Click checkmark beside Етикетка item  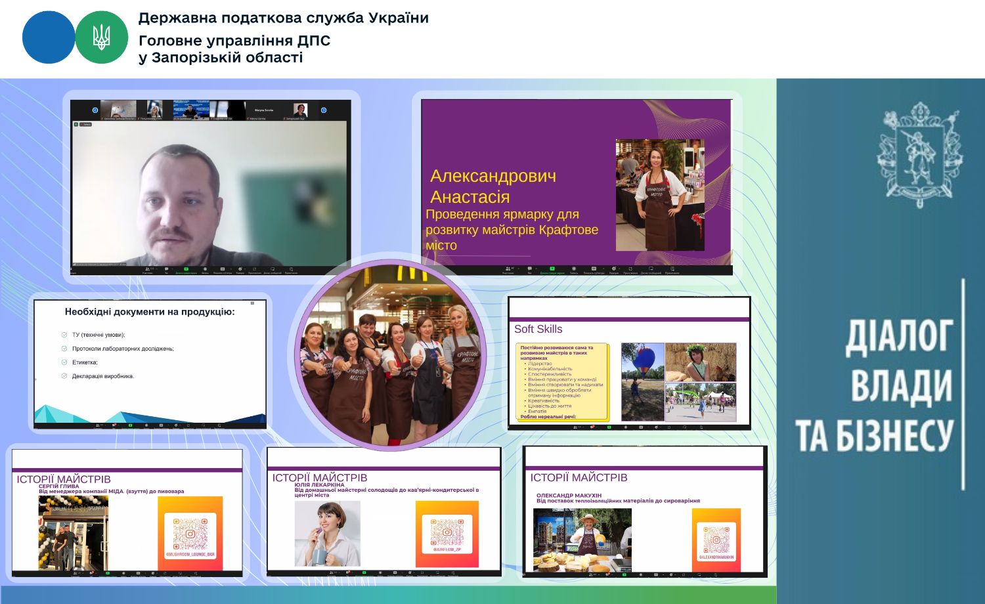tap(64, 362)
